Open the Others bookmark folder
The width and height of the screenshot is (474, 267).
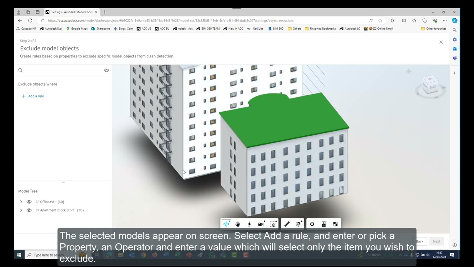tap(294, 29)
